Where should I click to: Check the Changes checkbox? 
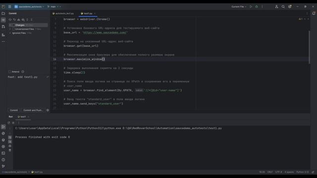tap(13, 25)
